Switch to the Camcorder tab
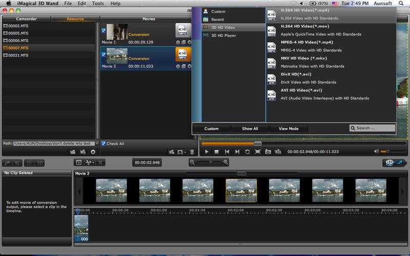 click(26, 19)
